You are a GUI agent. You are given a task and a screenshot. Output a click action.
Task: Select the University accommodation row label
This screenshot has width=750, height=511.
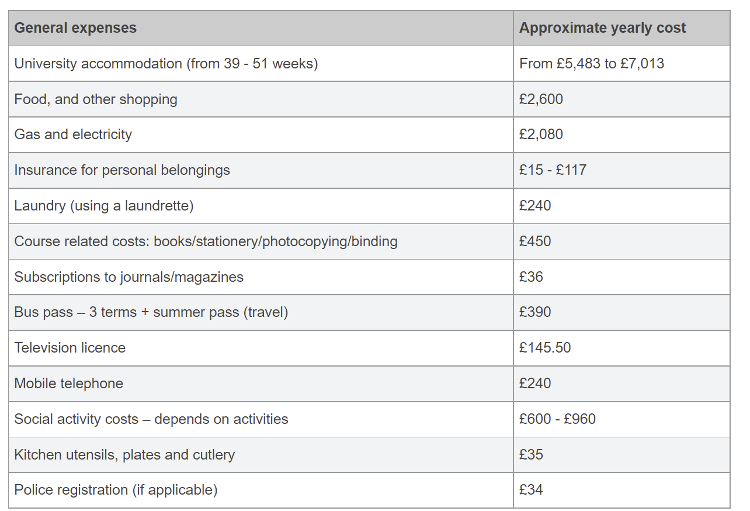pyautogui.click(x=166, y=64)
